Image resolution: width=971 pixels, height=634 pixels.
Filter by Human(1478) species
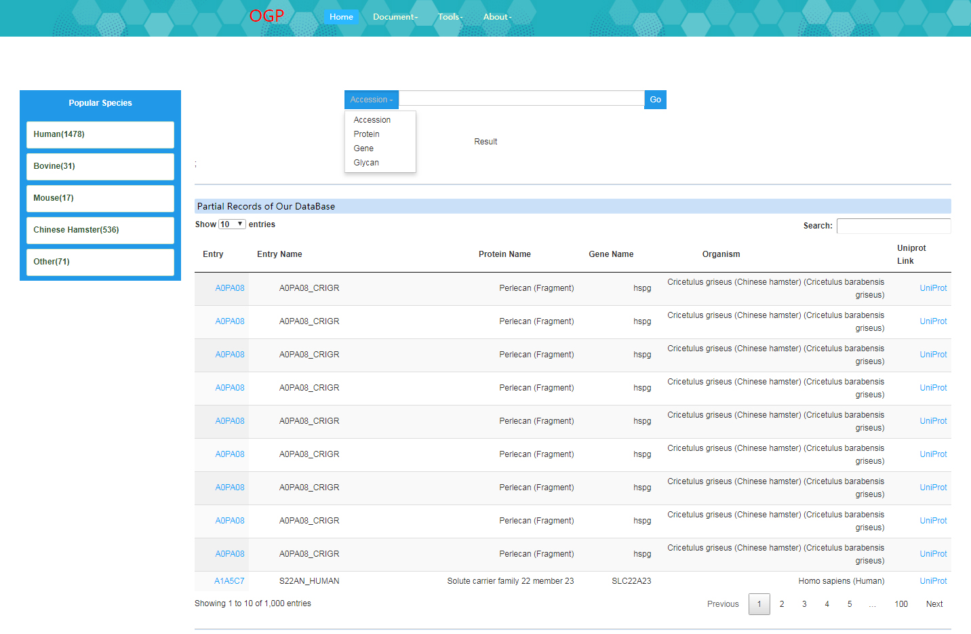100,134
